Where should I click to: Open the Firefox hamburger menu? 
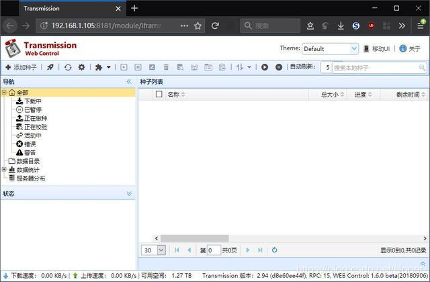(x=421, y=26)
